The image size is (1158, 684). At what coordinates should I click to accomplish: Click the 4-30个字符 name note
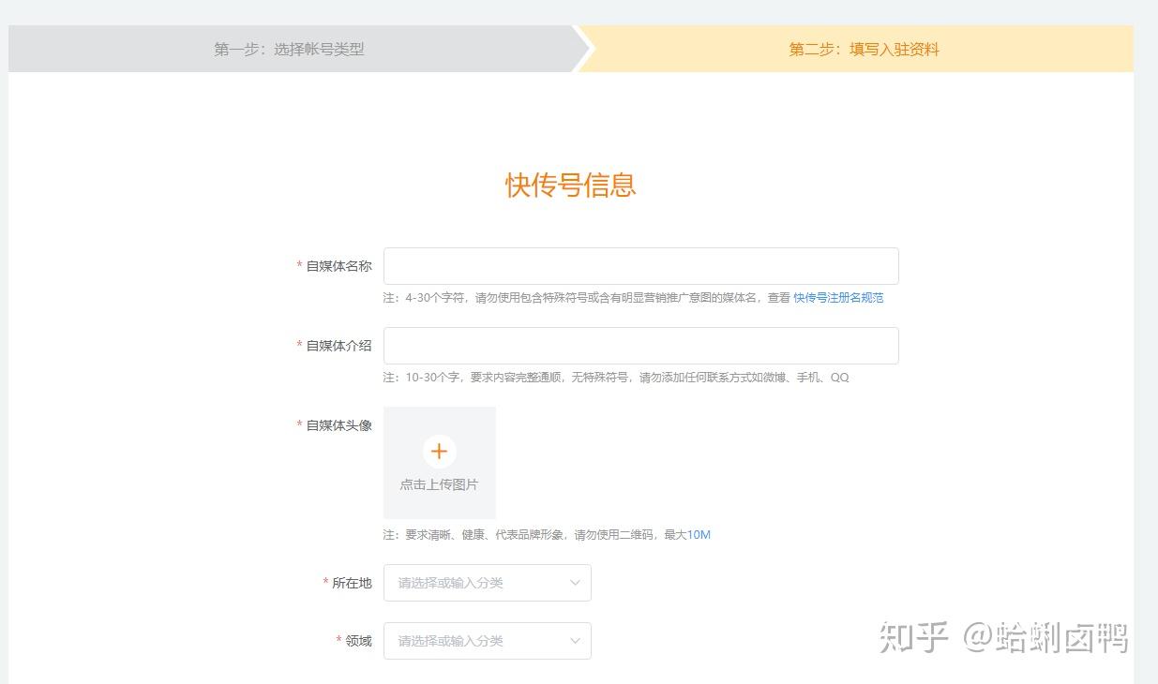(x=586, y=298)
